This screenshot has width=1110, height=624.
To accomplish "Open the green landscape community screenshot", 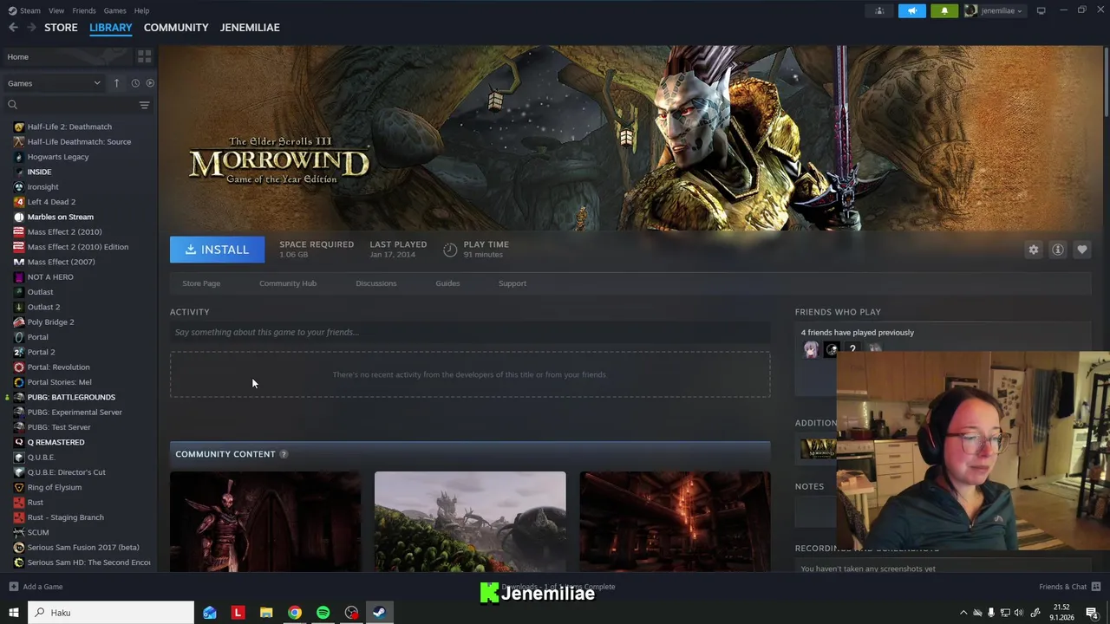I will coord(470,522).
